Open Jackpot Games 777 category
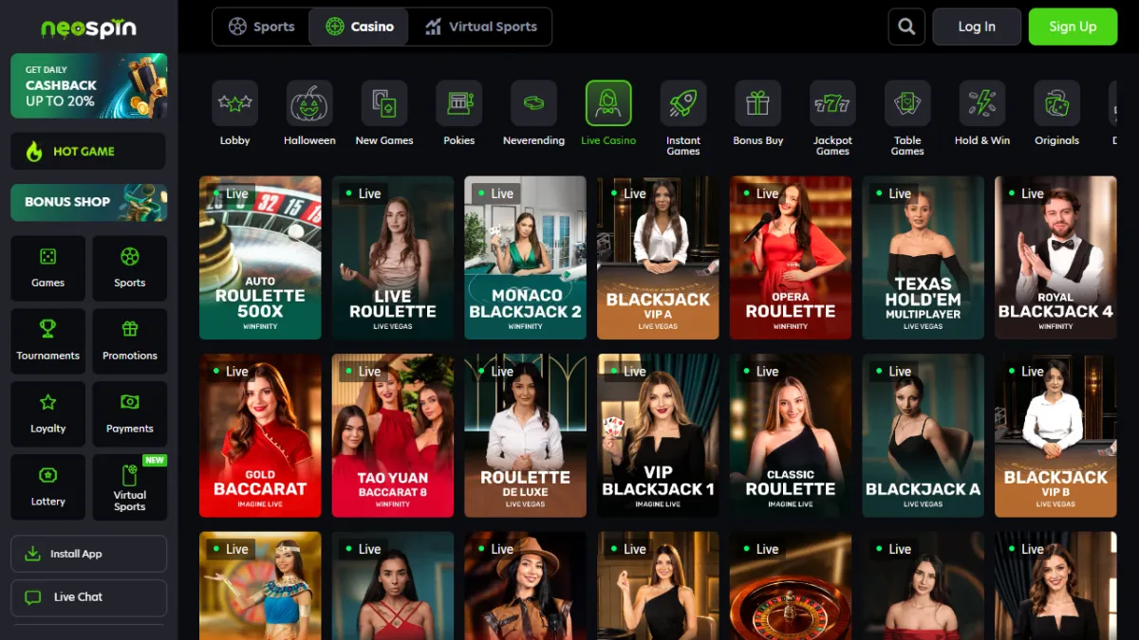 point(832,103)
